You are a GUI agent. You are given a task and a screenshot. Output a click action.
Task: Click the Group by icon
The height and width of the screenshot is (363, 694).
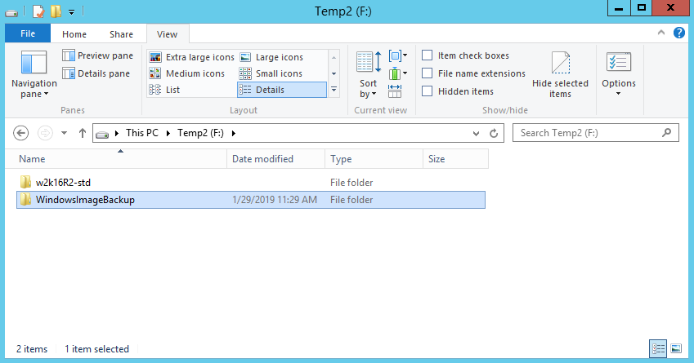pos(397,56)
